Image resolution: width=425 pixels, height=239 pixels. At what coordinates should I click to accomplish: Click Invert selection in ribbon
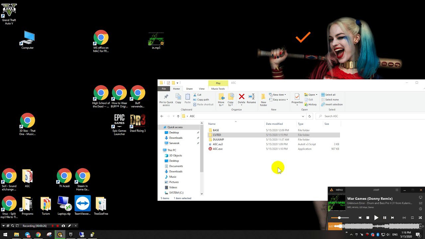pos(331,105)
